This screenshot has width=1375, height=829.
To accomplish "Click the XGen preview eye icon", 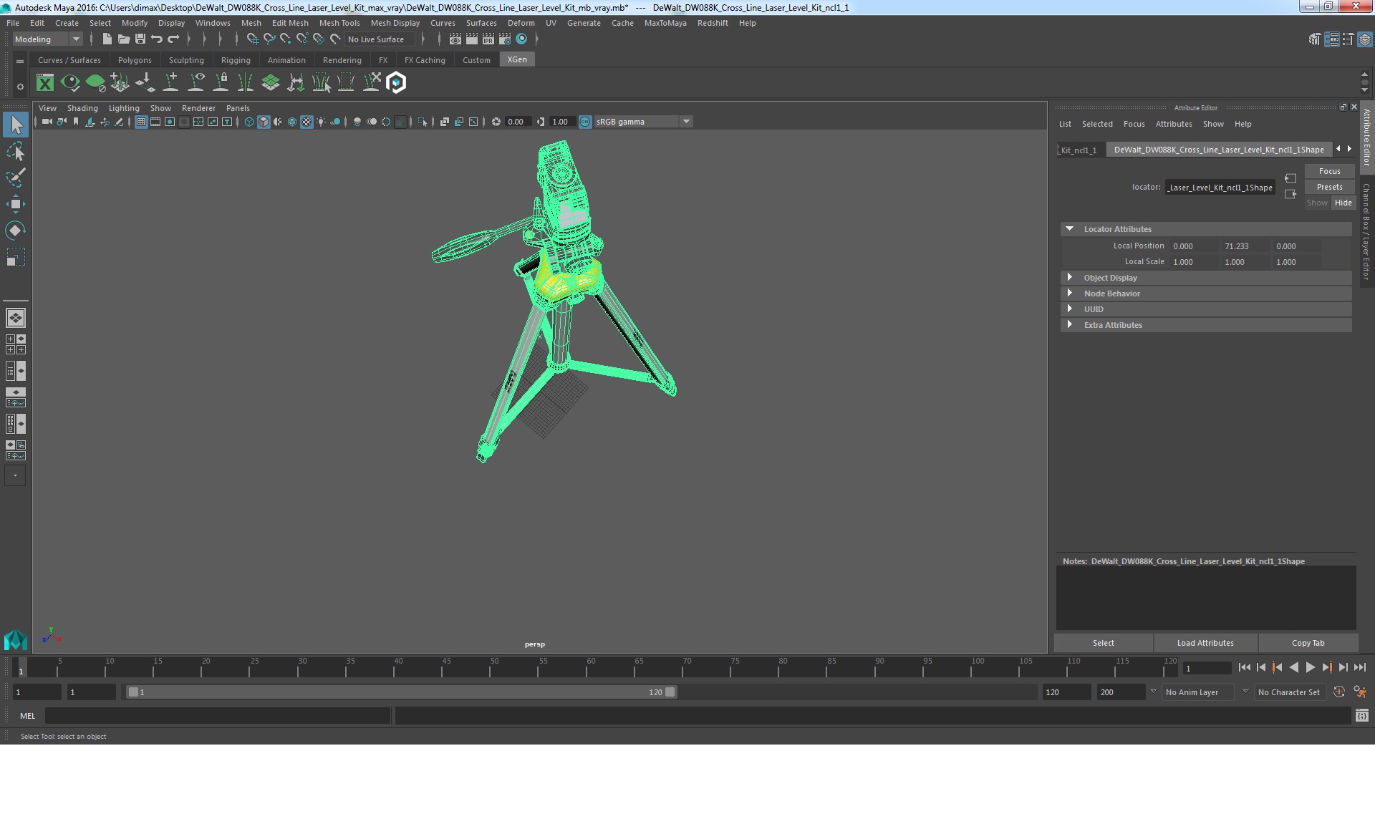I will [x=70, y=83].
